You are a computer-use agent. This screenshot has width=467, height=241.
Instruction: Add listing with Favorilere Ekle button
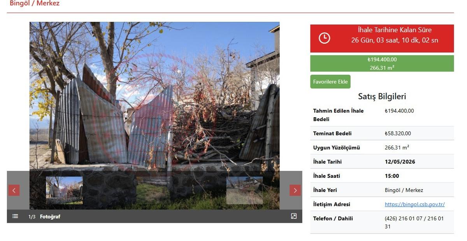pyautogui.click(x=330, y=82)
